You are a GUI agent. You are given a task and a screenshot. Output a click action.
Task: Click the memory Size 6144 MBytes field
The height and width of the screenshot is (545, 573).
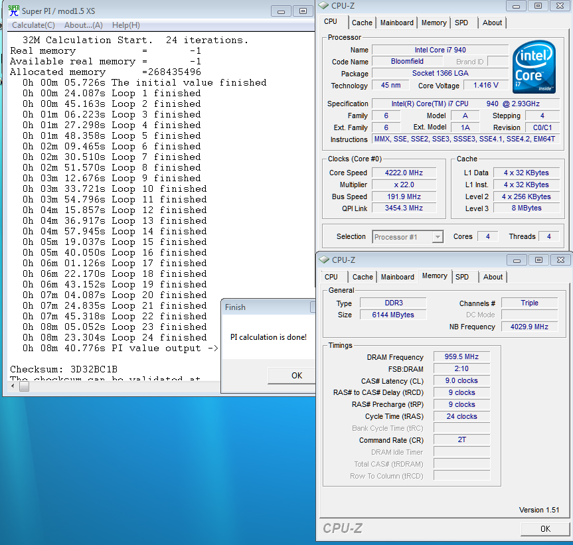tap(393, 315)
